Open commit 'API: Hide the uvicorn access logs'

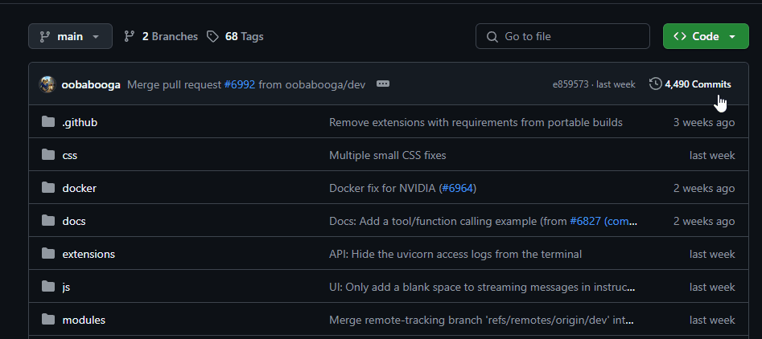coord(455,254)
